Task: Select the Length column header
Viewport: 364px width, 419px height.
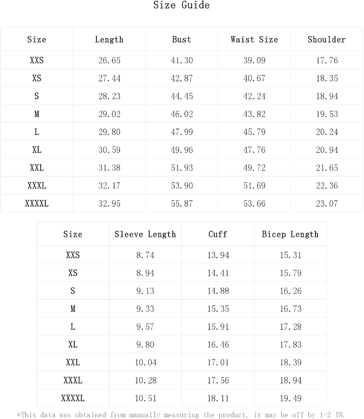Action: [109, 39]
